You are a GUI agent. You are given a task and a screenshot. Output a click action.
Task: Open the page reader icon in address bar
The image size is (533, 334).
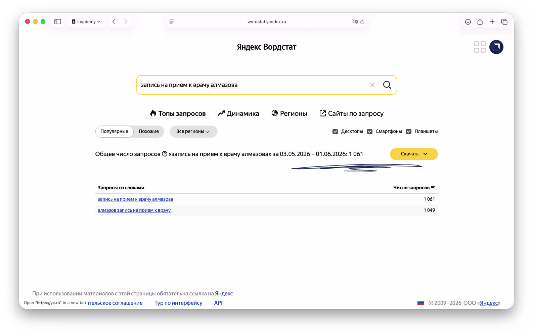pos(172,21)
